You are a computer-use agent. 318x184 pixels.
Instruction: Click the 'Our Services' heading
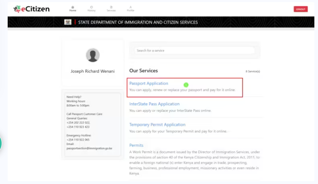click(x=143, y=70)
